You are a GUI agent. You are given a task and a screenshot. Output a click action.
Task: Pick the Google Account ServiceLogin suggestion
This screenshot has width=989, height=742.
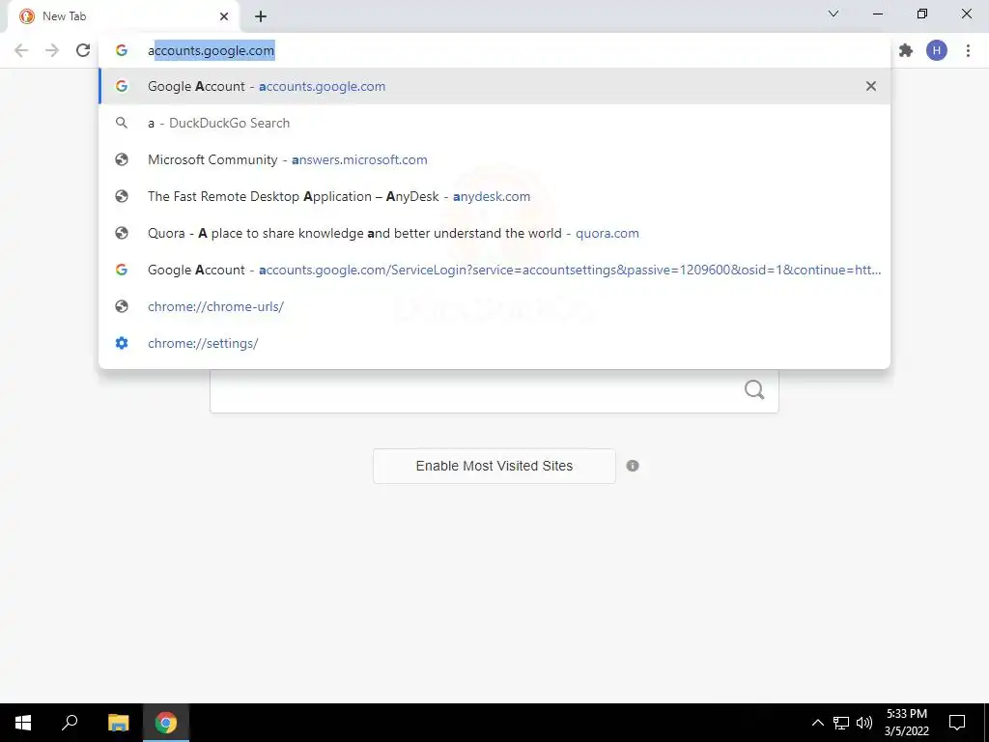(x=494, y=270)
